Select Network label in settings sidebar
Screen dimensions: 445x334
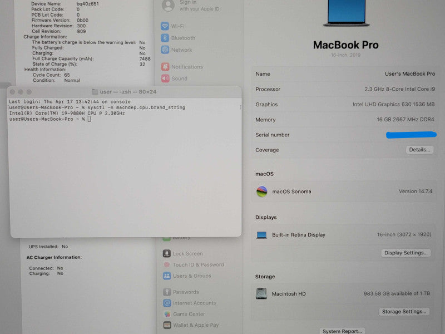[x=182, y=50]
